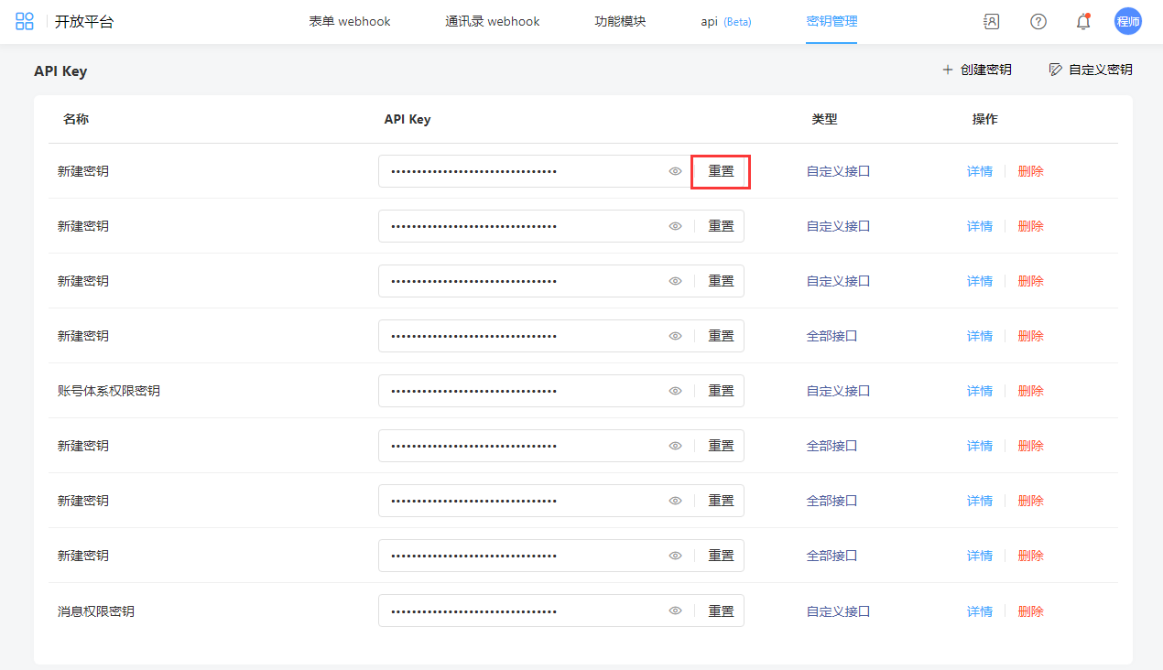Go to the 功能模块 tab
The width and height of the screenshot is (1163, 670).
(x=620, y=22)
